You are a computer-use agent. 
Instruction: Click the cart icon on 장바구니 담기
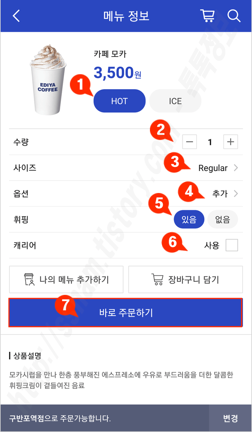157,279
